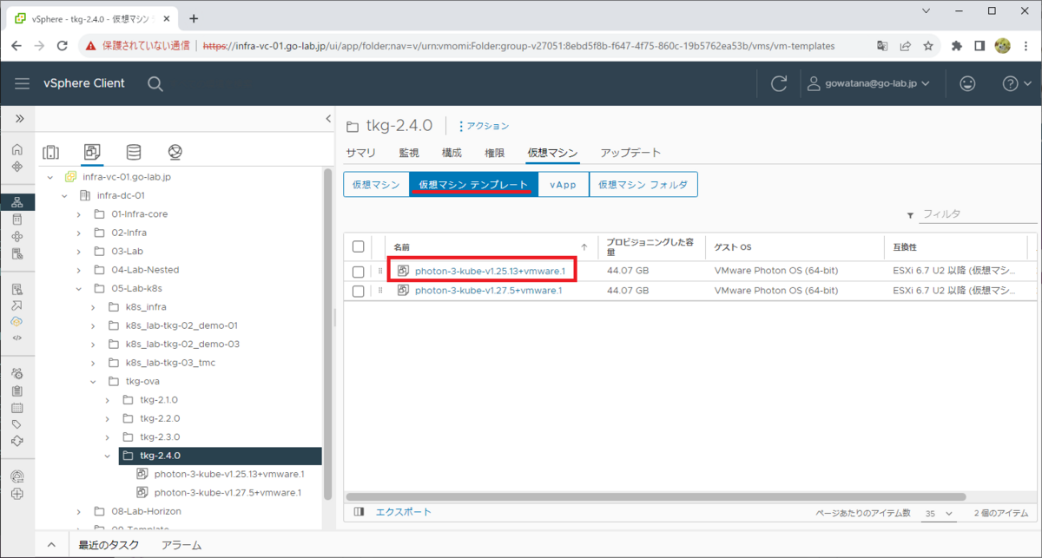Image resolution: width=1042 pixels, height=558 pixels.
Task: Open Tasks clipboard icon in sidebar
Action: [17, 391]
